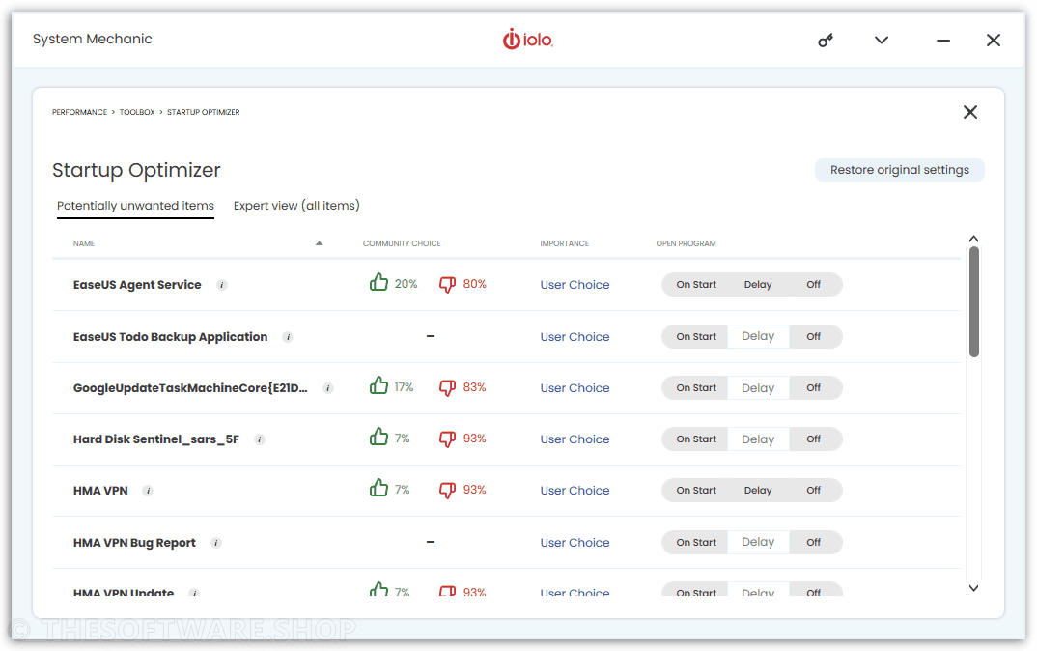1037x651 pixels.
Task: Set EaseUS Agent Service to On Start
Action: [696, 285]
